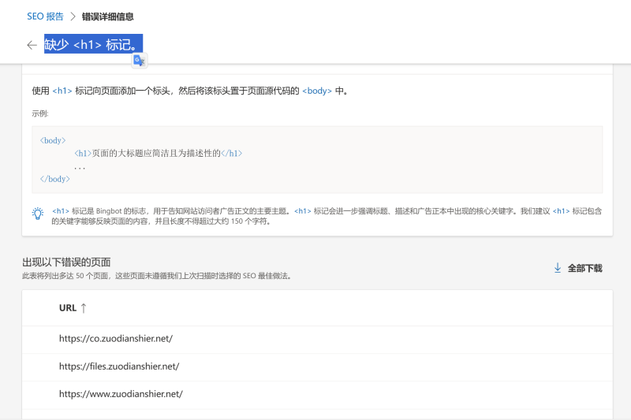Click the closing </body> code line

coord(54,179)
